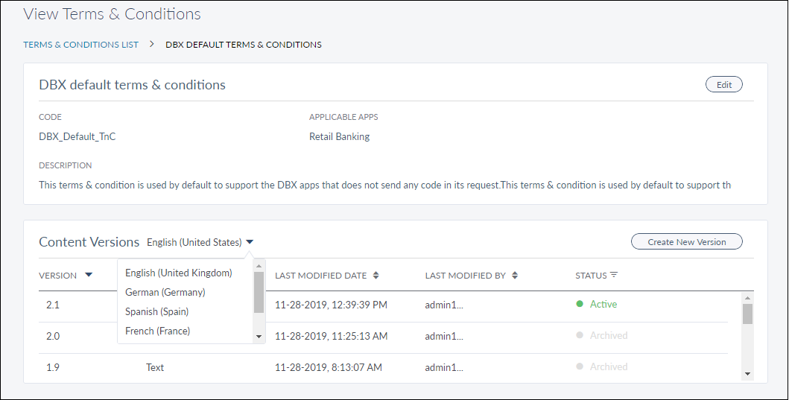
Task: Click Create New Version button
Action: (x=686, y=242)
